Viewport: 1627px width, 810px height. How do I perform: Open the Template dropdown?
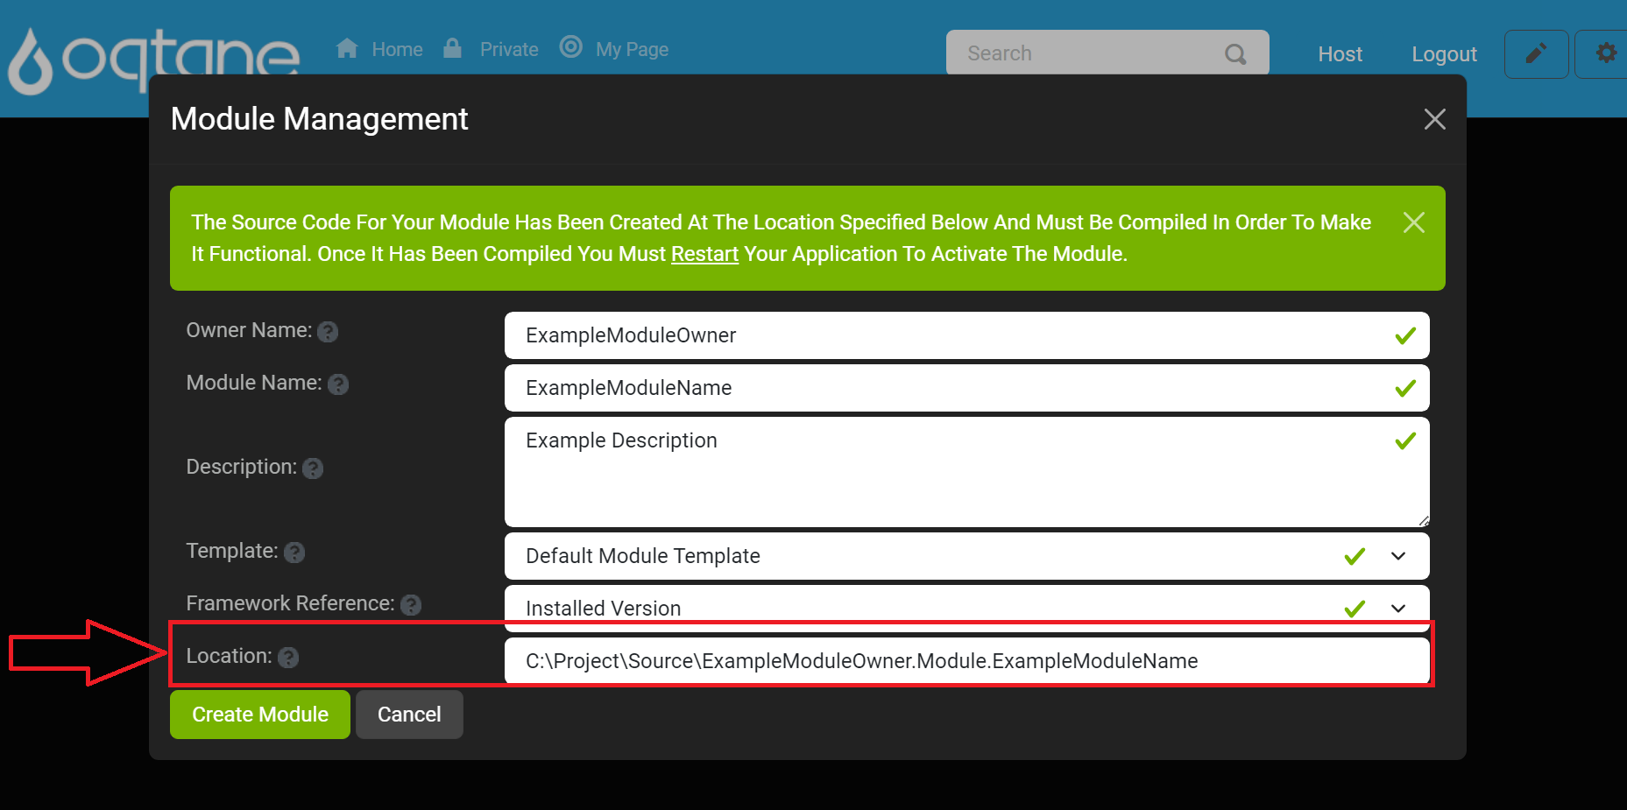pos(966,556)
